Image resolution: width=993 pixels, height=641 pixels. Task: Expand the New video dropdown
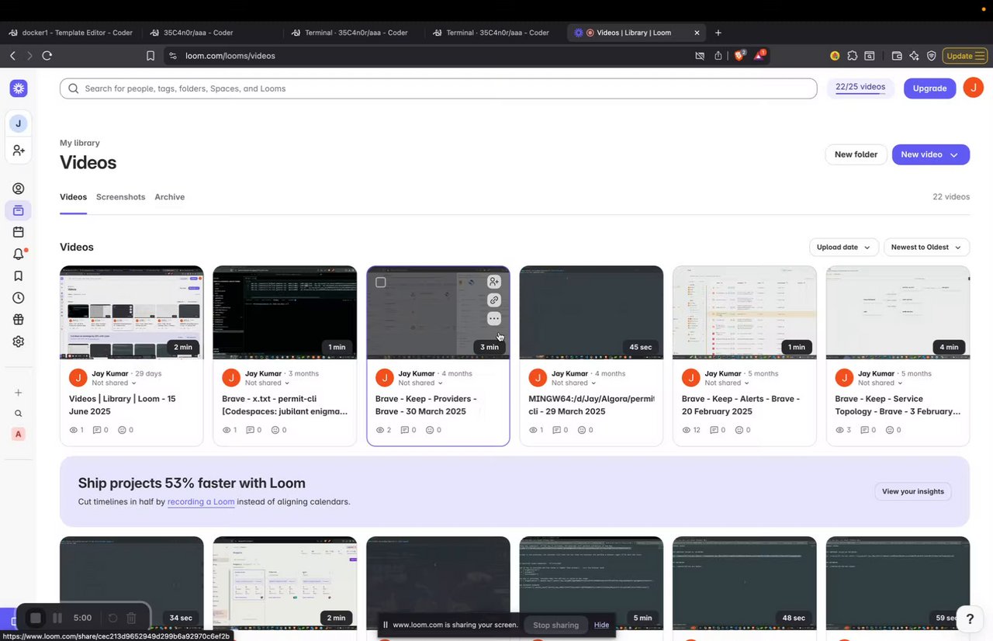coord(954,154)
